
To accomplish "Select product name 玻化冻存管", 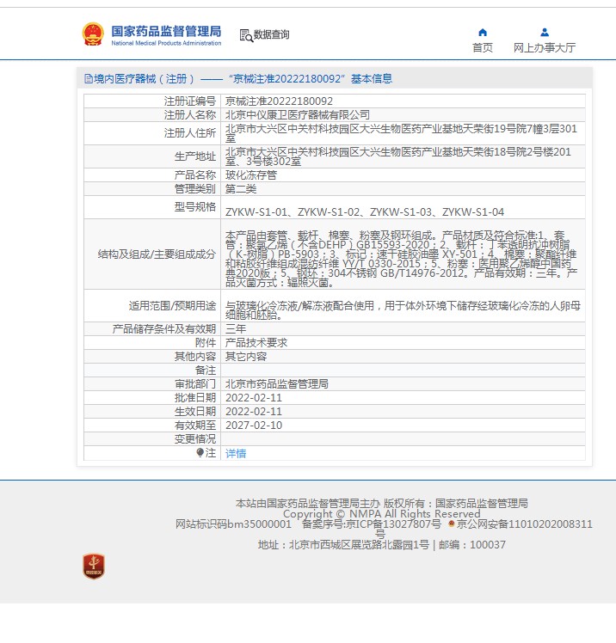I will 251,175.
